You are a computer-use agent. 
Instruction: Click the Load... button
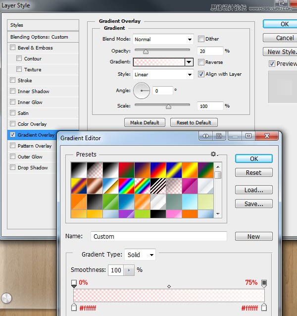(x=254, y=190)
